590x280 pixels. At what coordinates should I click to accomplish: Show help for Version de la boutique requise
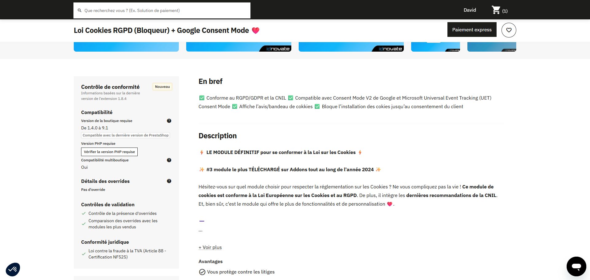coord(169,121)
